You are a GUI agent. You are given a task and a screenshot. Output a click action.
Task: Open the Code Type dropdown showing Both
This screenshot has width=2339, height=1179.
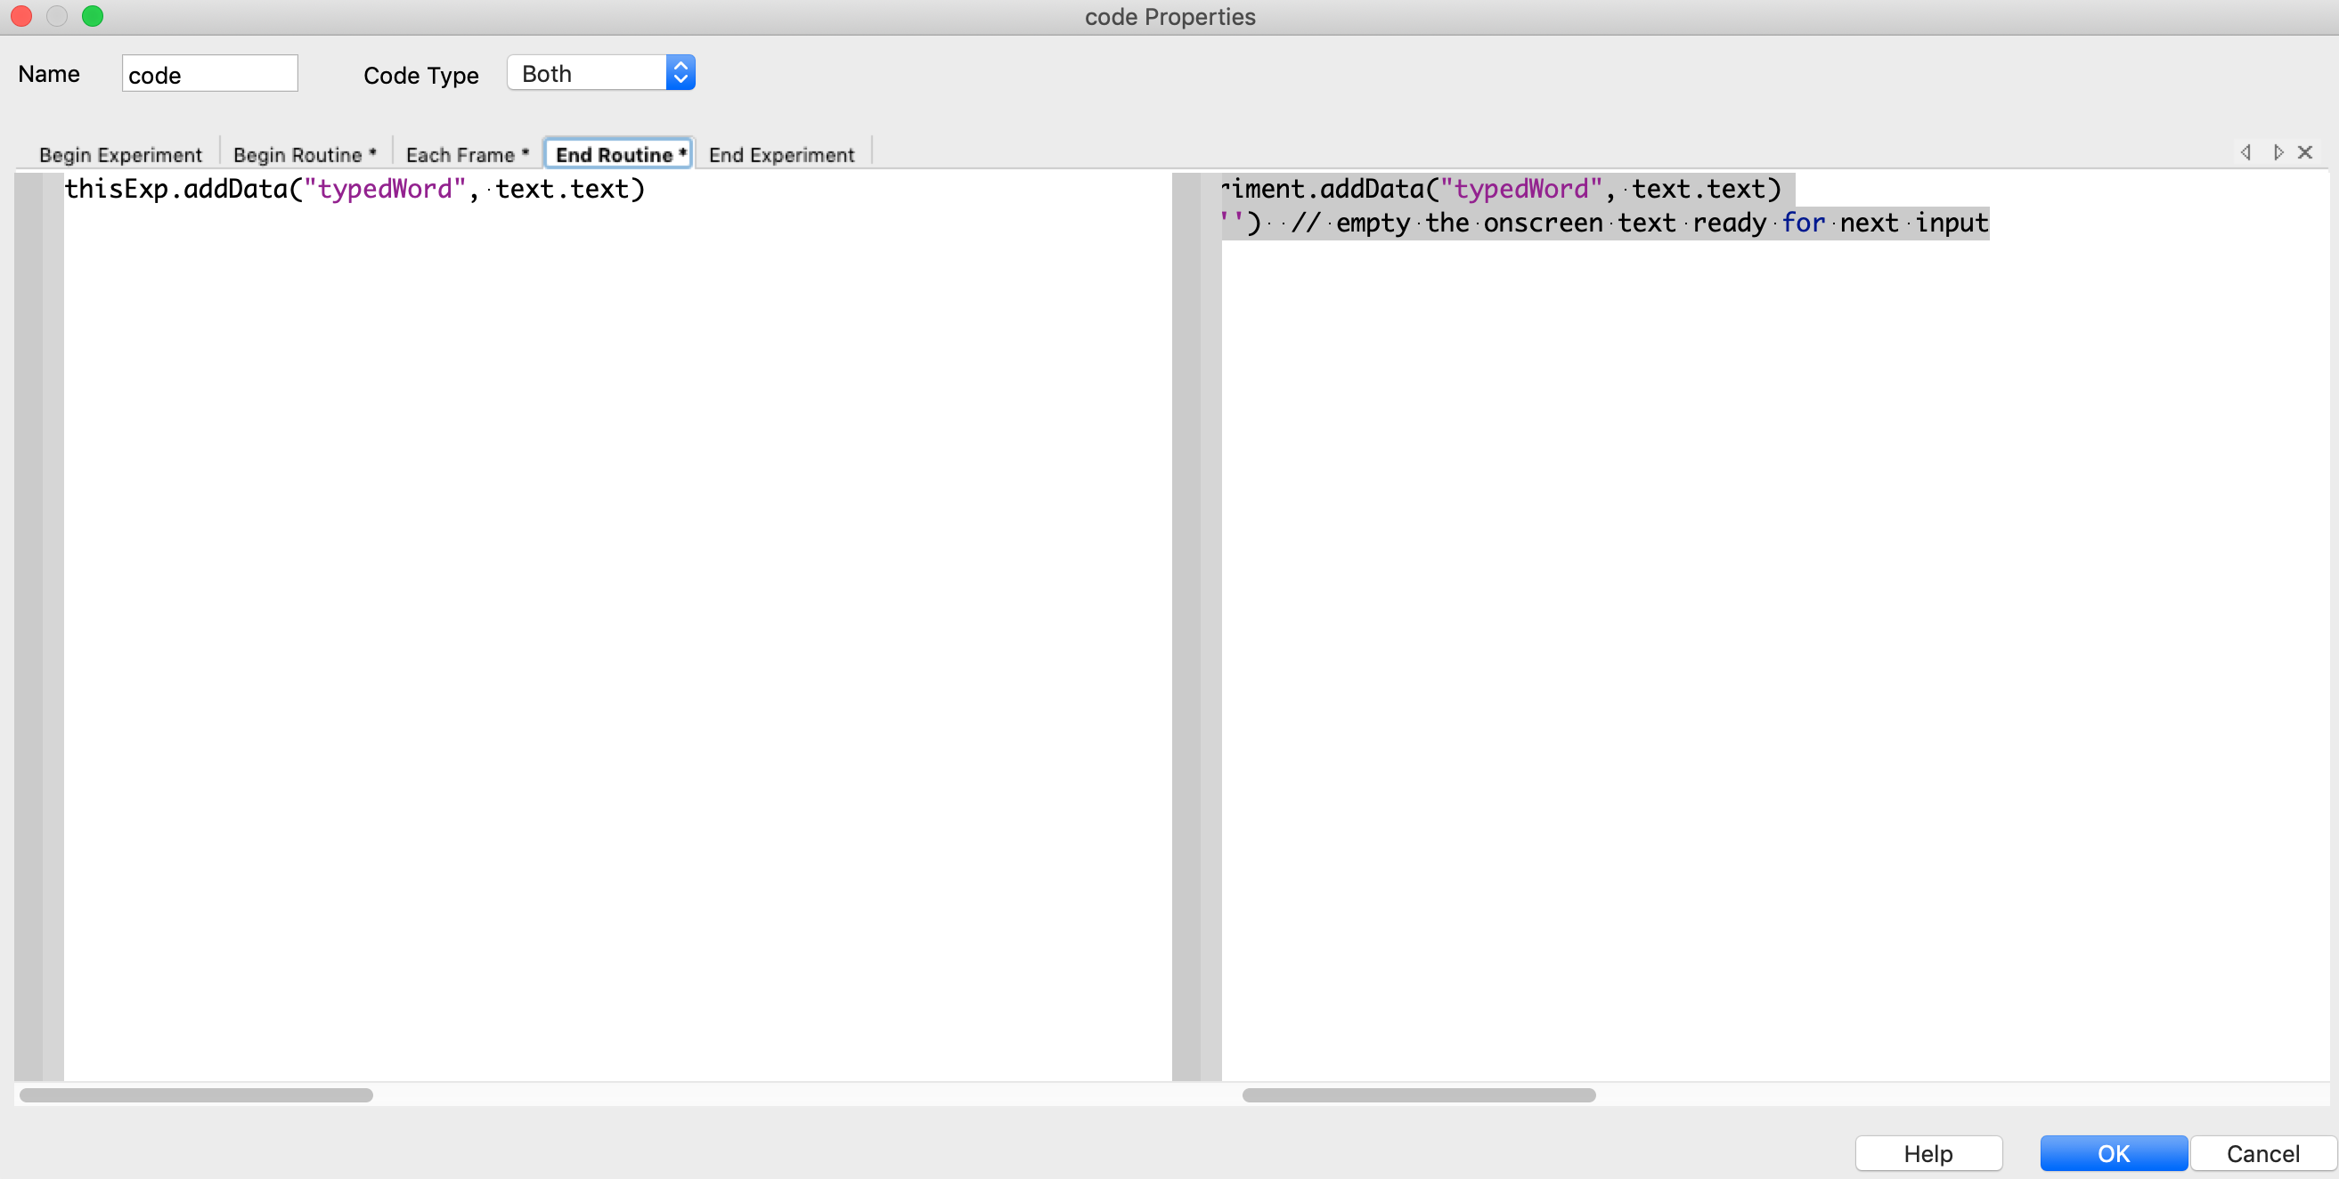pos(601,74)
